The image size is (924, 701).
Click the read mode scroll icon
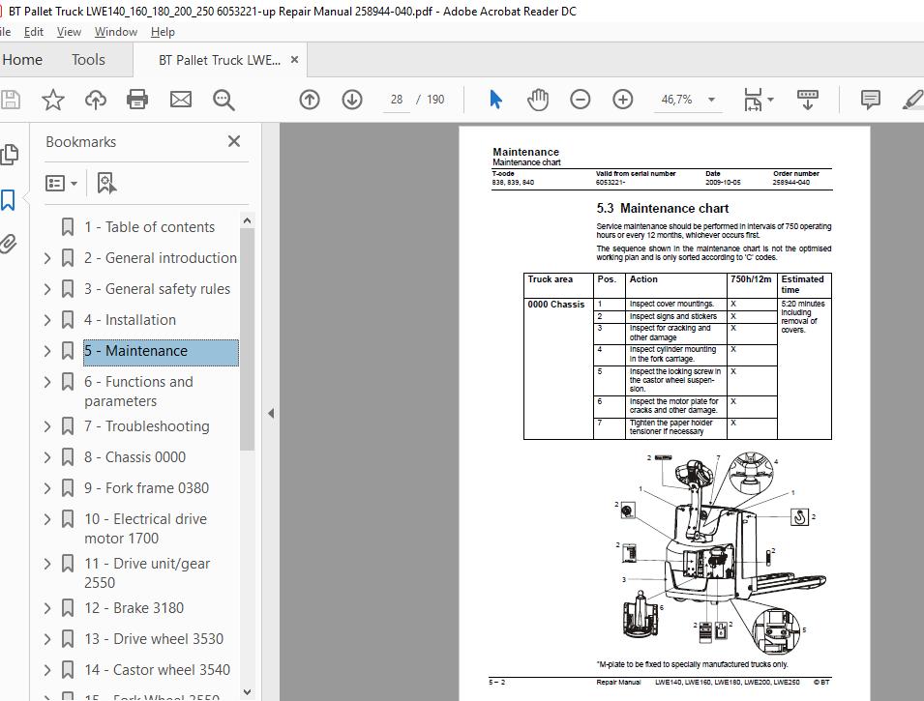pos(807,100)
